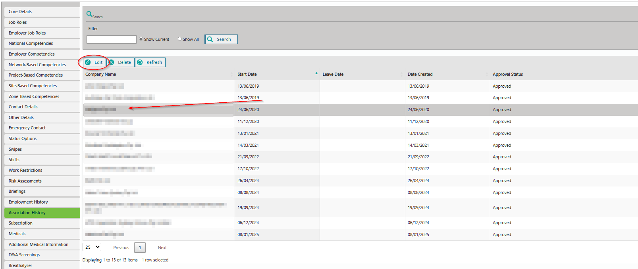The width and height of the screenshot is (638, 269).
Task: Sort by Approval Status column header
Action: coord(508,74)
